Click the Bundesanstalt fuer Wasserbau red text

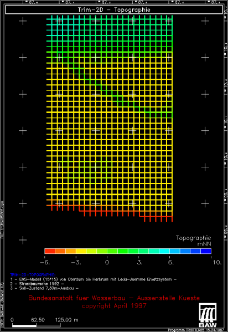coord(114,298)
